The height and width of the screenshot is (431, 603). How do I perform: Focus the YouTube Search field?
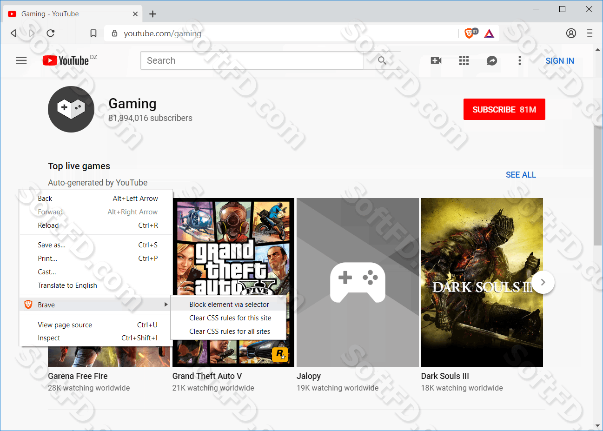tap(252, 60)
